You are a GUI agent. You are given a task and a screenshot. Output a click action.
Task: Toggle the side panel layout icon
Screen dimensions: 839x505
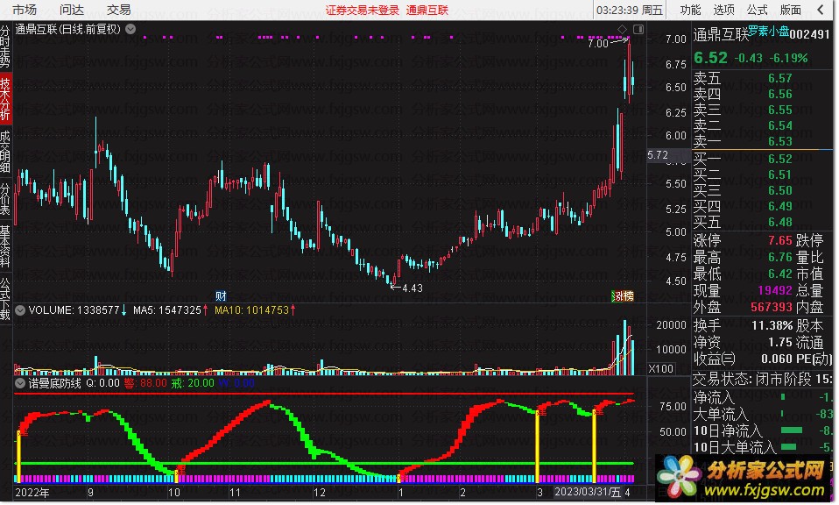pos(638,29)
